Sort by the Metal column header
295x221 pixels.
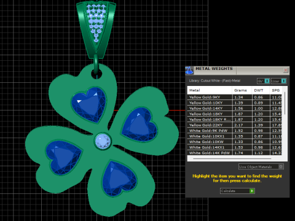(x=210, y=90)
